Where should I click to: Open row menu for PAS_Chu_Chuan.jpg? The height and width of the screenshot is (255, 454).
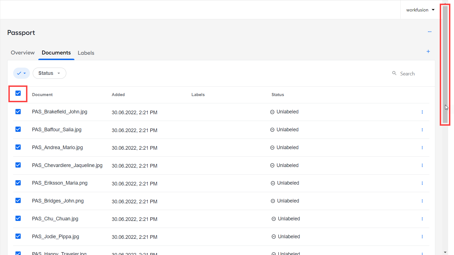[422, 219]
